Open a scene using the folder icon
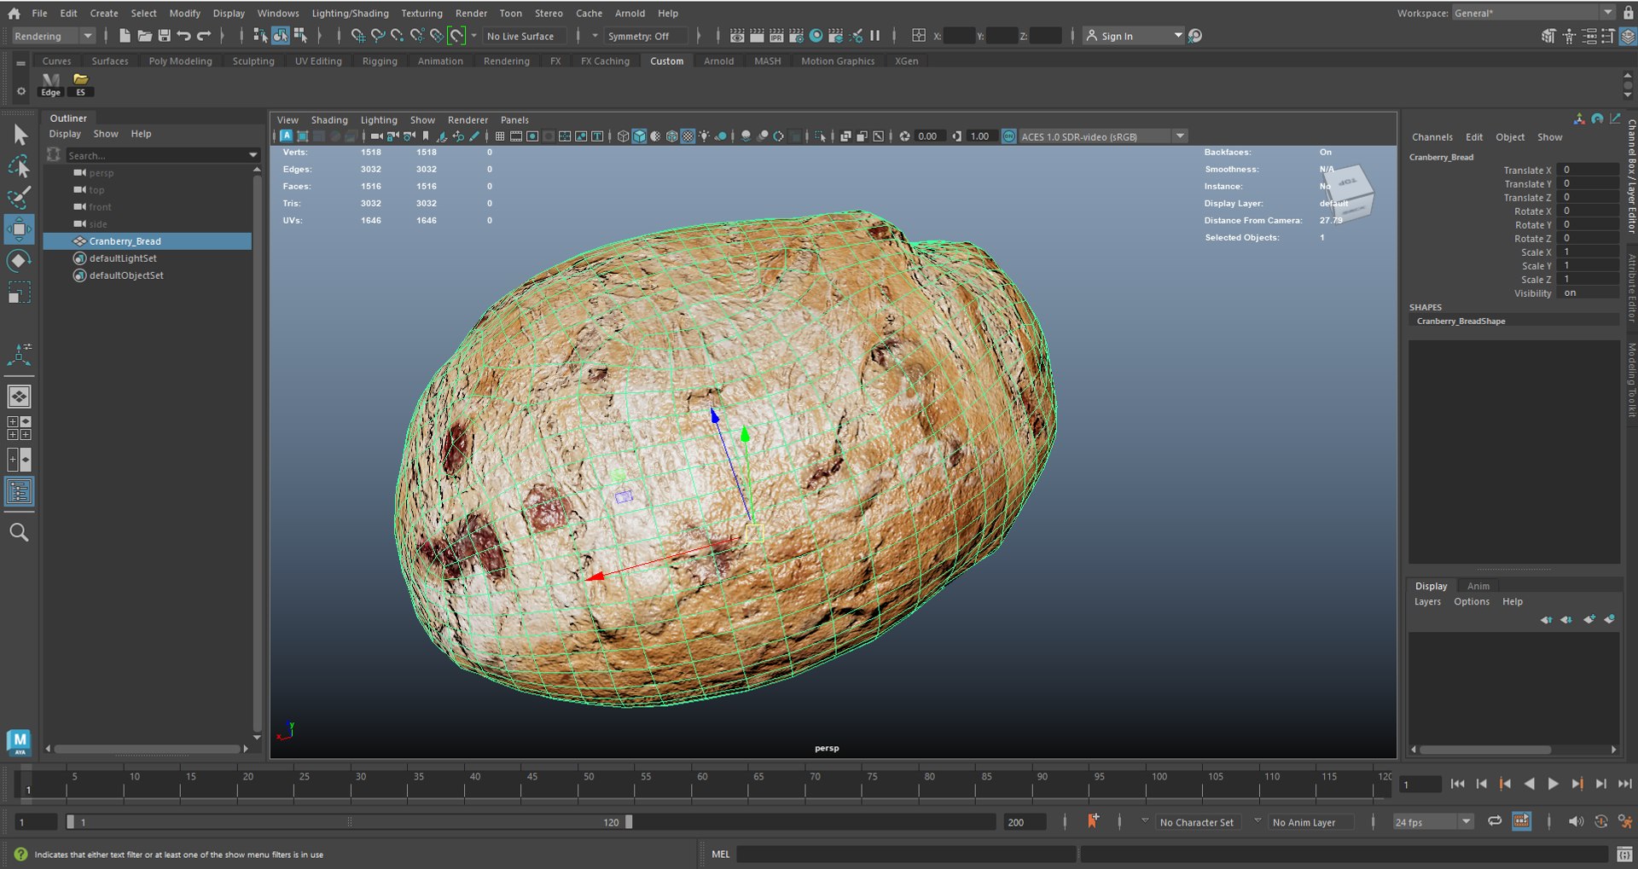Image resolution: width=1638 pixels, height=869 pixels. coord(144,36)
